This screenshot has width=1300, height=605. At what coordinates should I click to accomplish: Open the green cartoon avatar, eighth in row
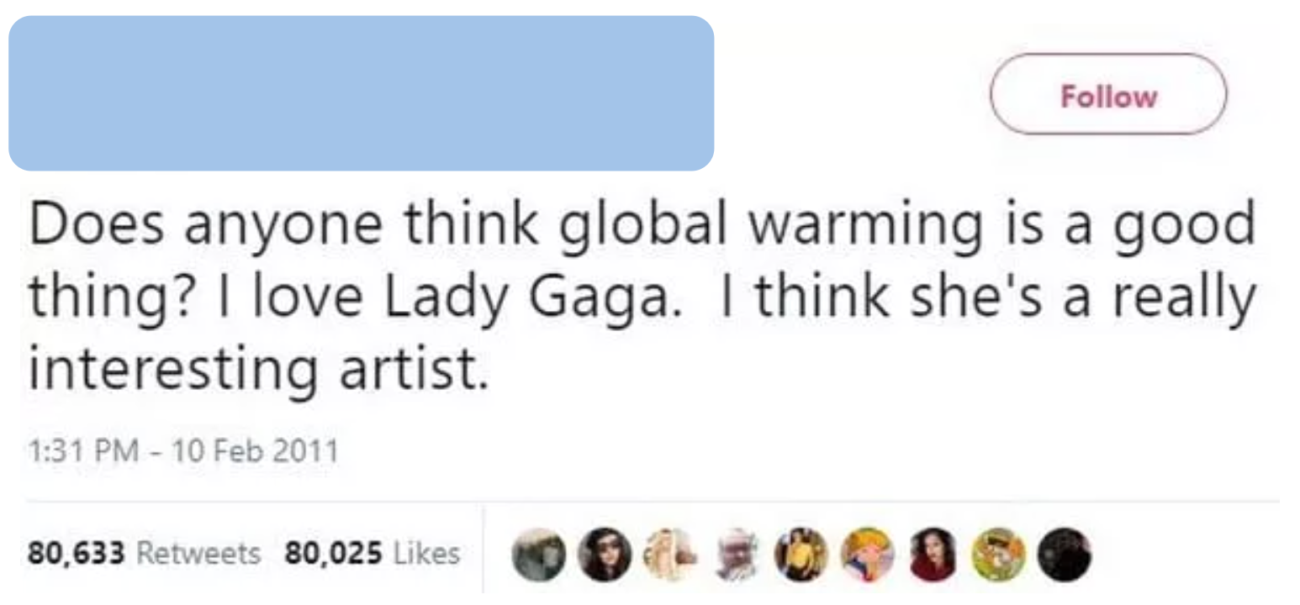tap(998, 555)
